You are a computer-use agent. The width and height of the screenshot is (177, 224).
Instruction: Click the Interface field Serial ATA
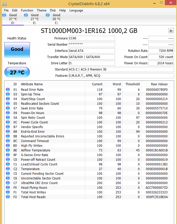pyautogui.click(x=92, y=51)
